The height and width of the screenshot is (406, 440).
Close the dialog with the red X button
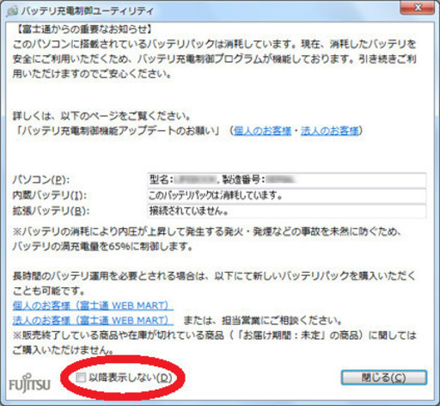417,8
